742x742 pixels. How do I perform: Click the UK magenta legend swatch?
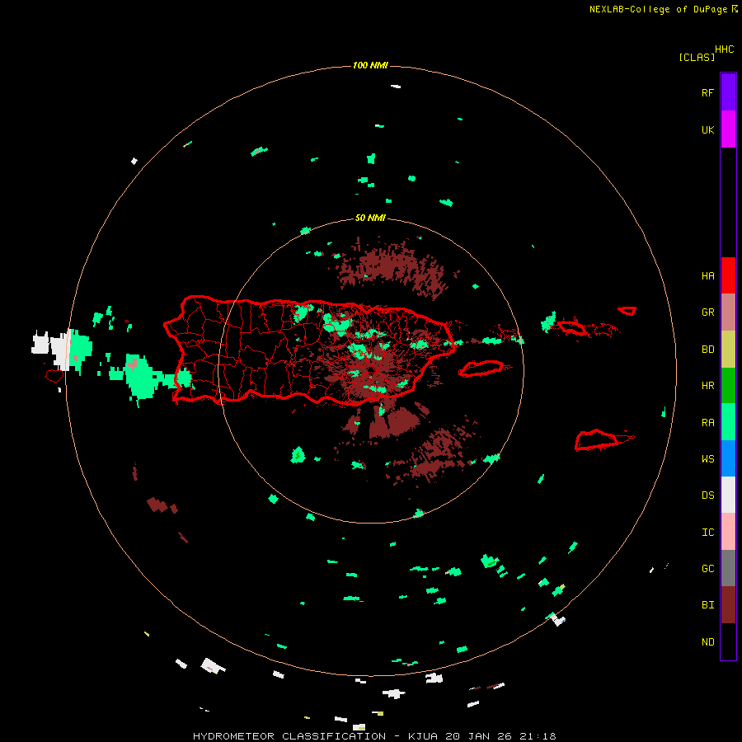pos(728,129)
